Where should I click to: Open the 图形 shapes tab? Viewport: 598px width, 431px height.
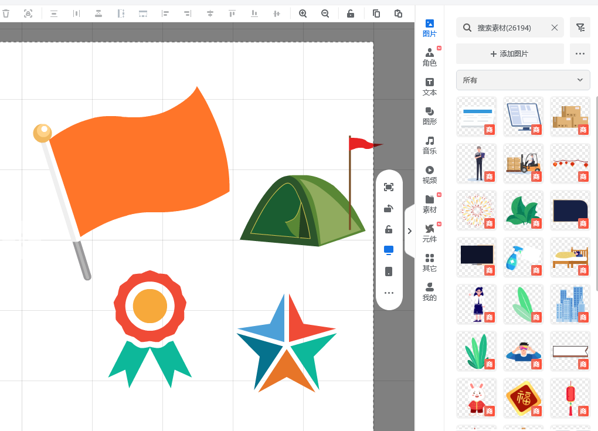(430, 116)
